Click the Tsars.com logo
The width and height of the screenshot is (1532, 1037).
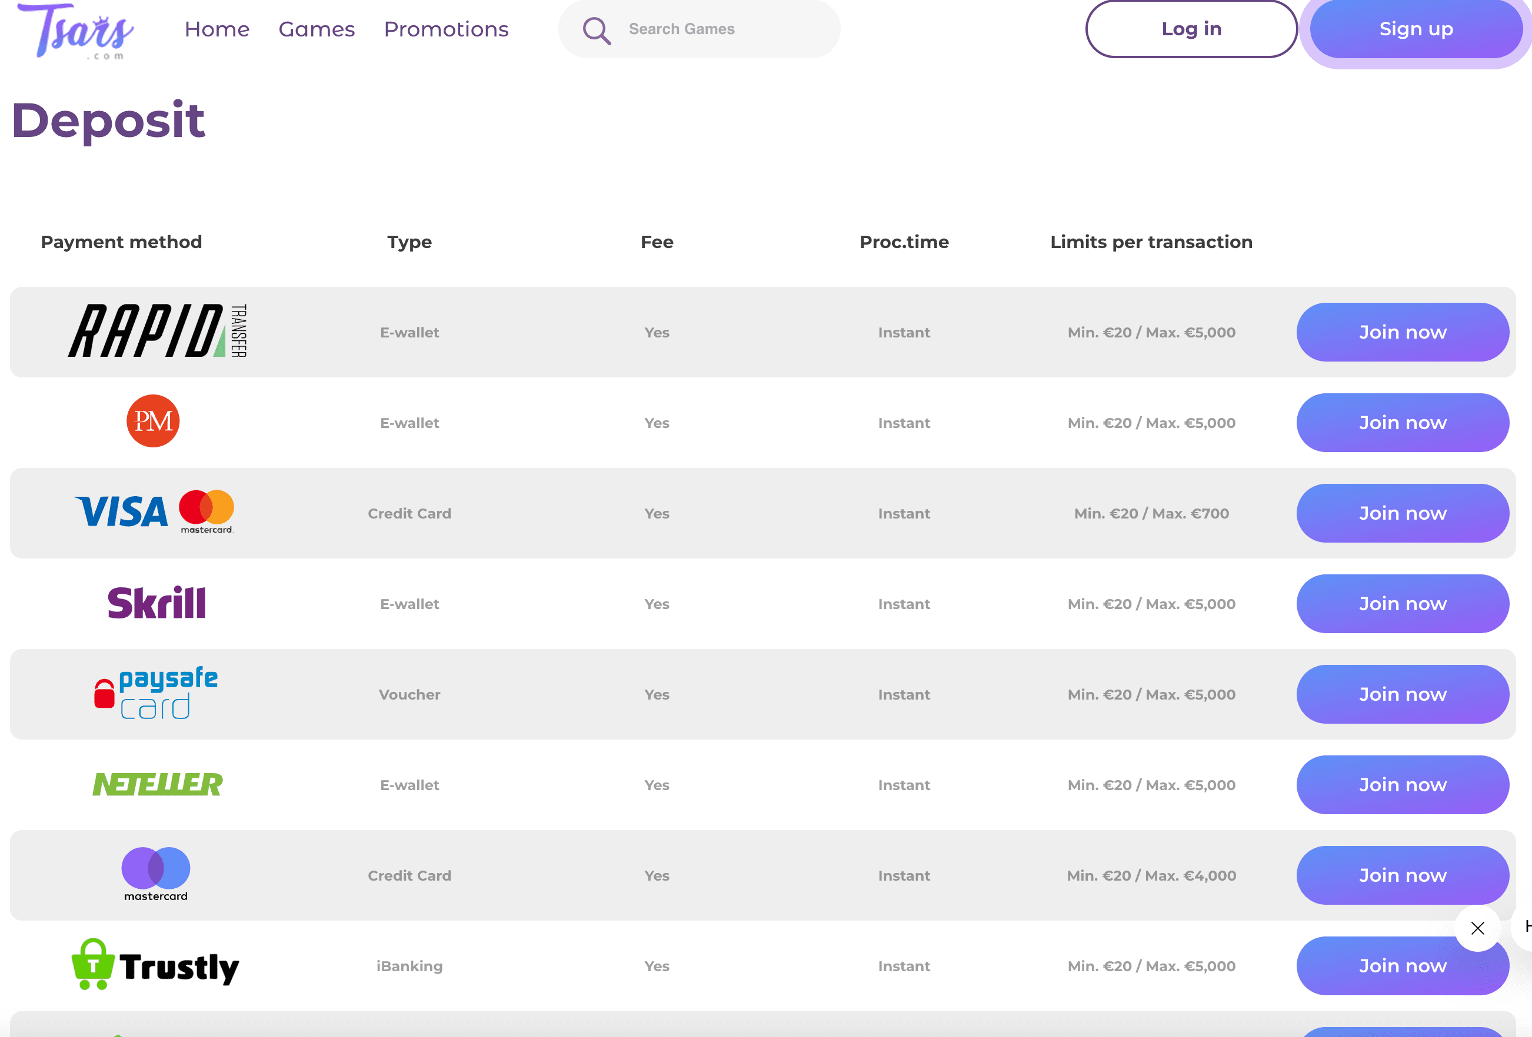point(76,31)
